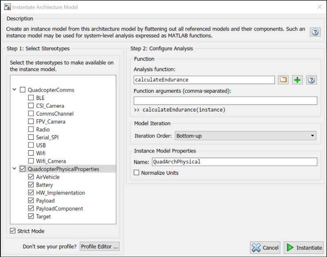The height and width of the screenshot is (257, 327).
Task: Open help for the analysis function
Action: tap(311, 80)
